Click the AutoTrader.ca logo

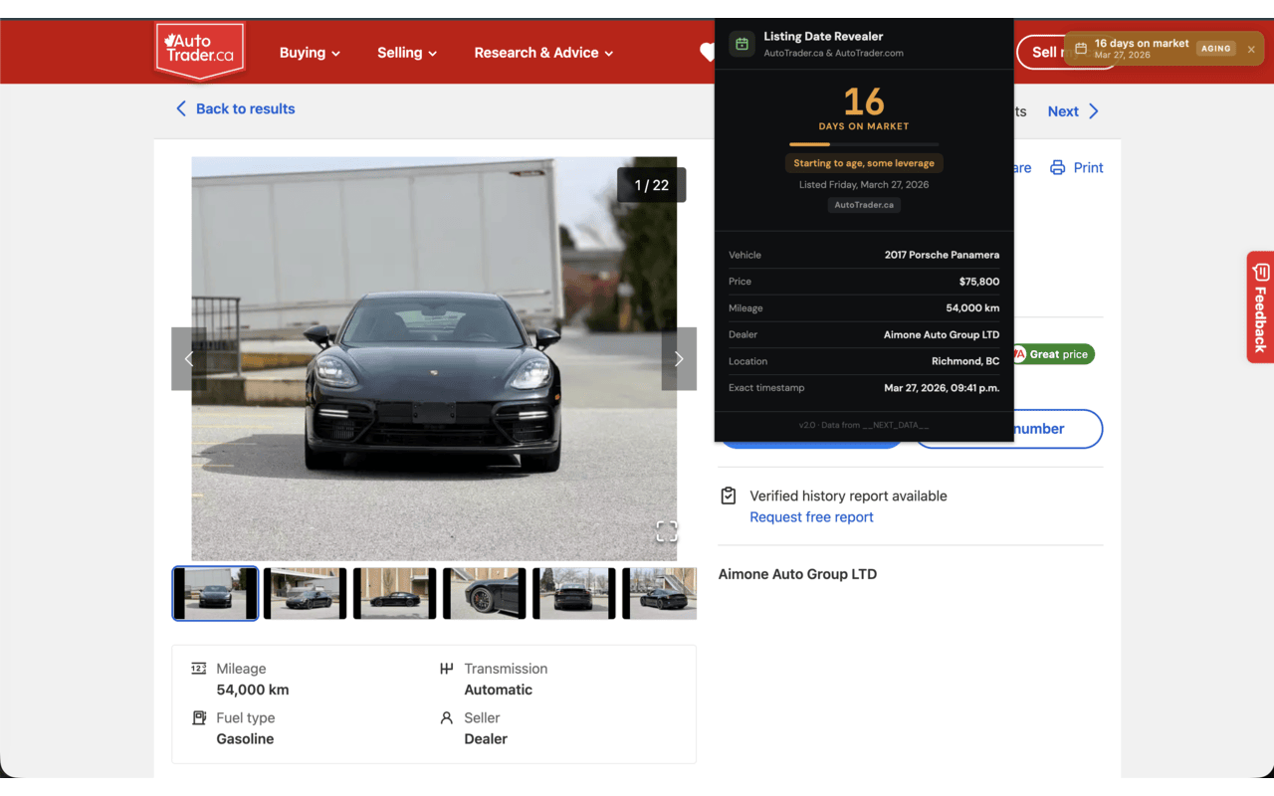[x=200, y=51]
